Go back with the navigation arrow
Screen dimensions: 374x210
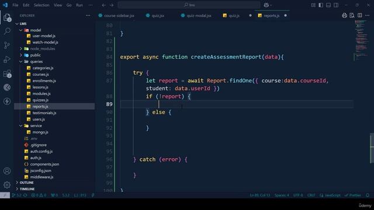click(x=103, y=5)
